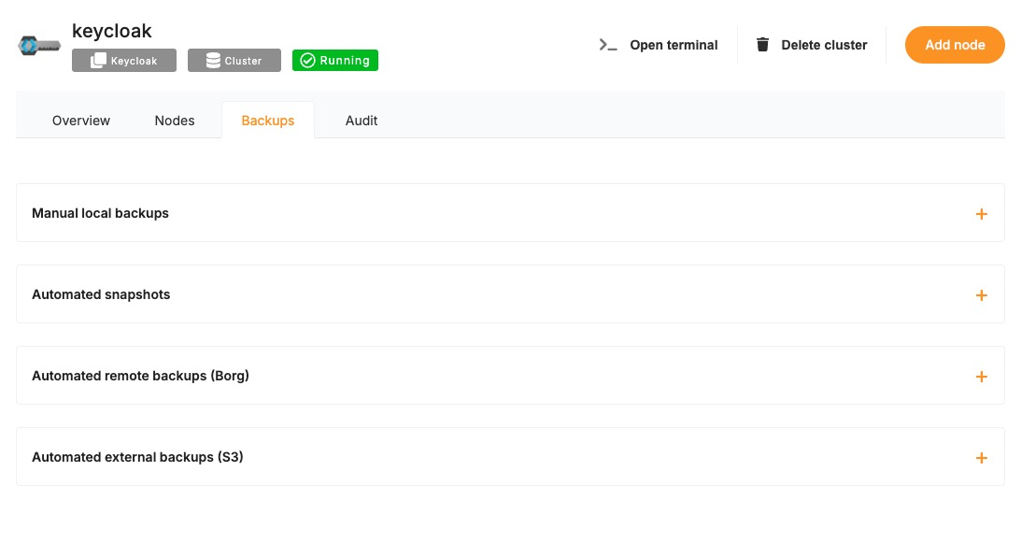Click the Delete cluster text label
Image resolution: width=1021 pixels, height=543 pixels.
click(824, 45)
